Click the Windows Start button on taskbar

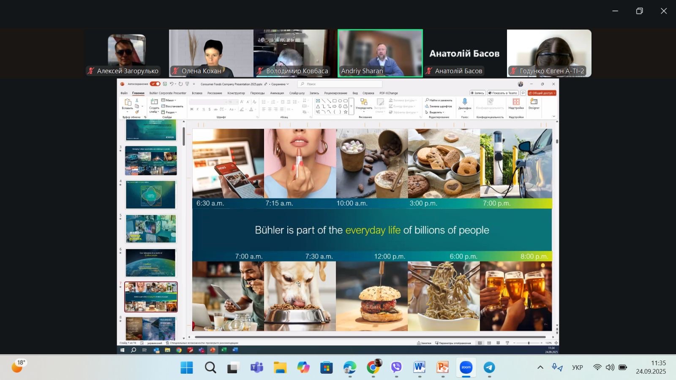click(x=187, y=367)
